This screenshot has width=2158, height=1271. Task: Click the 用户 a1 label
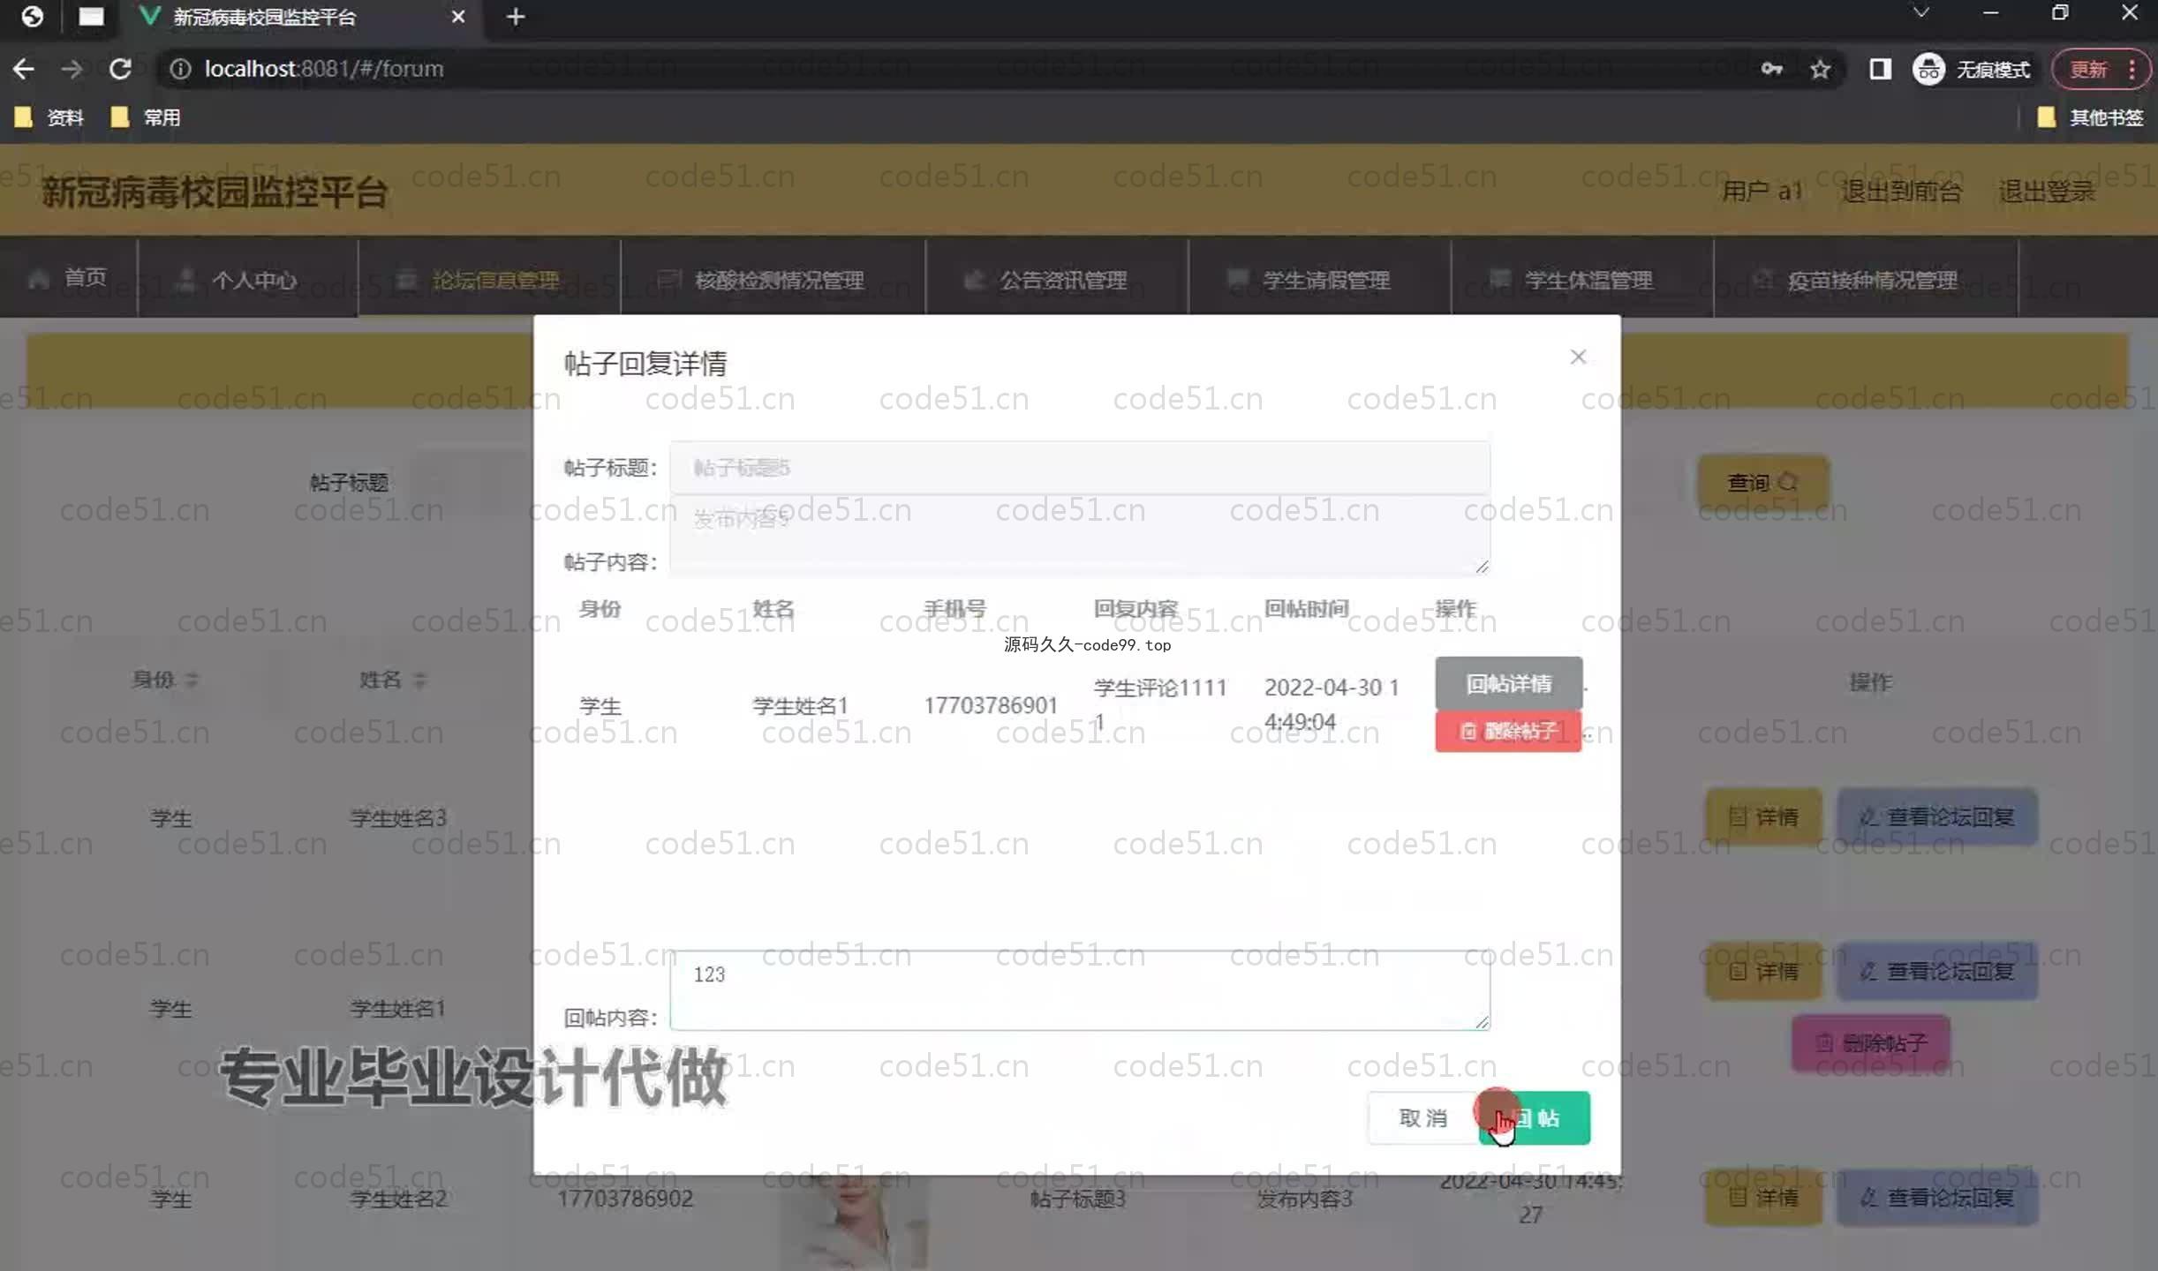[x=1762, y=191]
